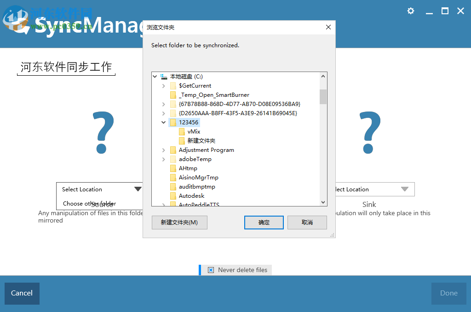This screenshot has width=471, height=312.
Task: Confirm selection with the 确定 button
Action: pyautogui.click(x=264, y=222)
